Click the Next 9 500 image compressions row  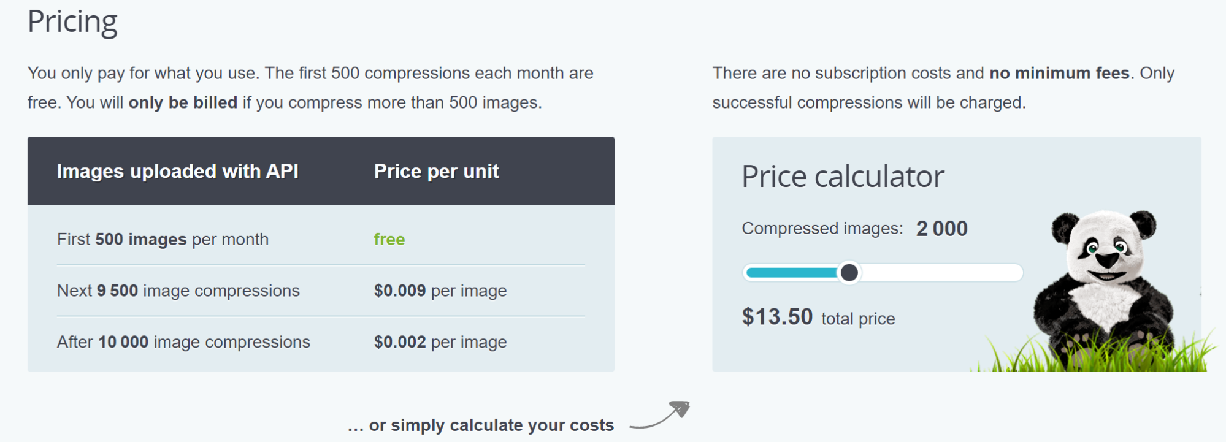321,291
